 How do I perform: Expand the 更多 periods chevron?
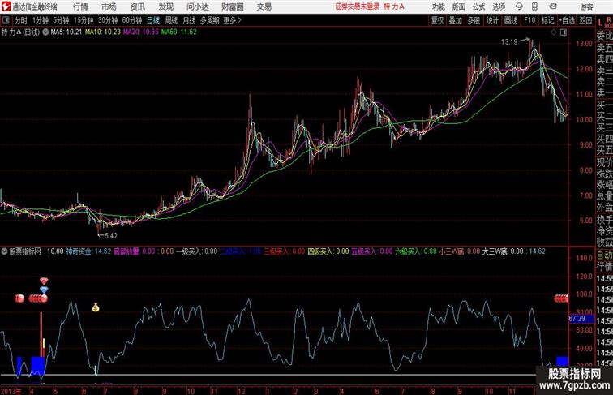coord(233,20)
